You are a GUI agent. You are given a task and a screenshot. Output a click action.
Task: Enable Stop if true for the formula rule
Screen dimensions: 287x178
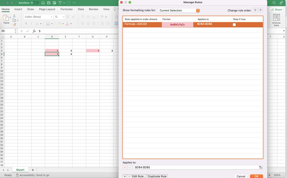click(x=234, y=25)
